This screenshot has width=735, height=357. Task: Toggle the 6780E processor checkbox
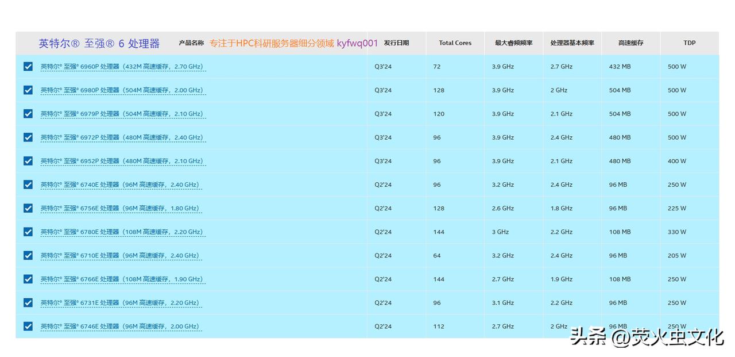pos(28,232)
